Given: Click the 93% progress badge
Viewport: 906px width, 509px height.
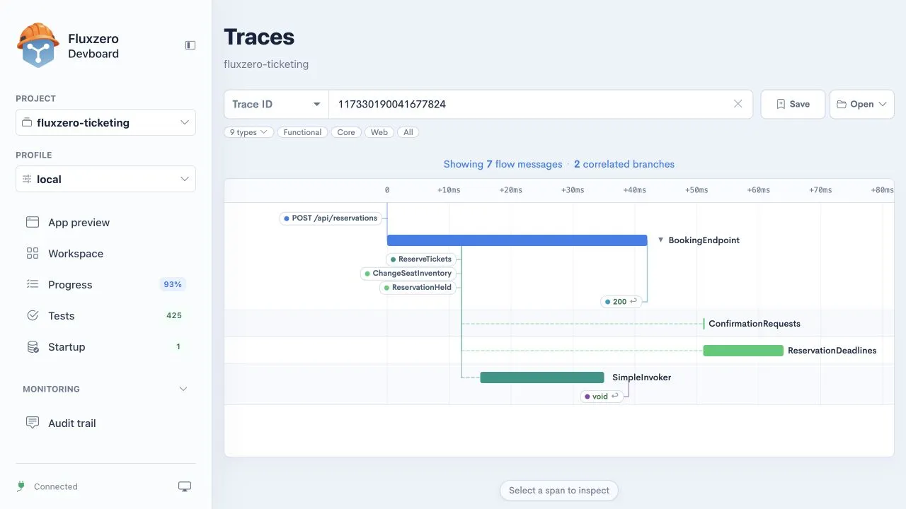Looking at the screenshot, I should pyautogui.click(x=173, y=285).
